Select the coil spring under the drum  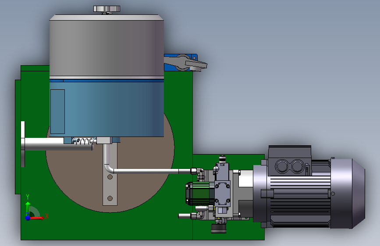click(84, 141)
